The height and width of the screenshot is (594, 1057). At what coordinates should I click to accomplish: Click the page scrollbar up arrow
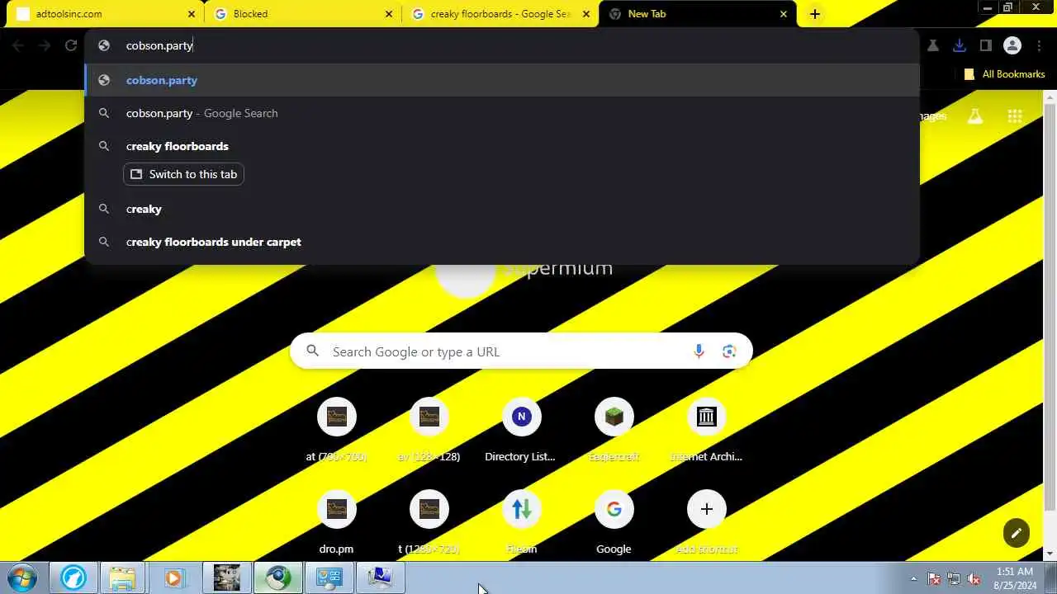(x=1051, y=96)
